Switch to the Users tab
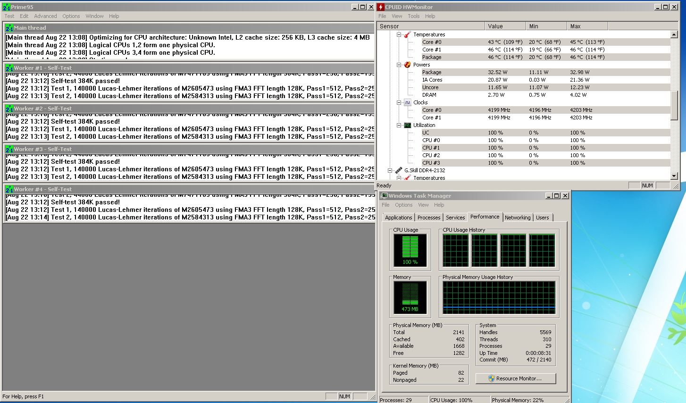The image size is (686, 403). pos(543,218)
